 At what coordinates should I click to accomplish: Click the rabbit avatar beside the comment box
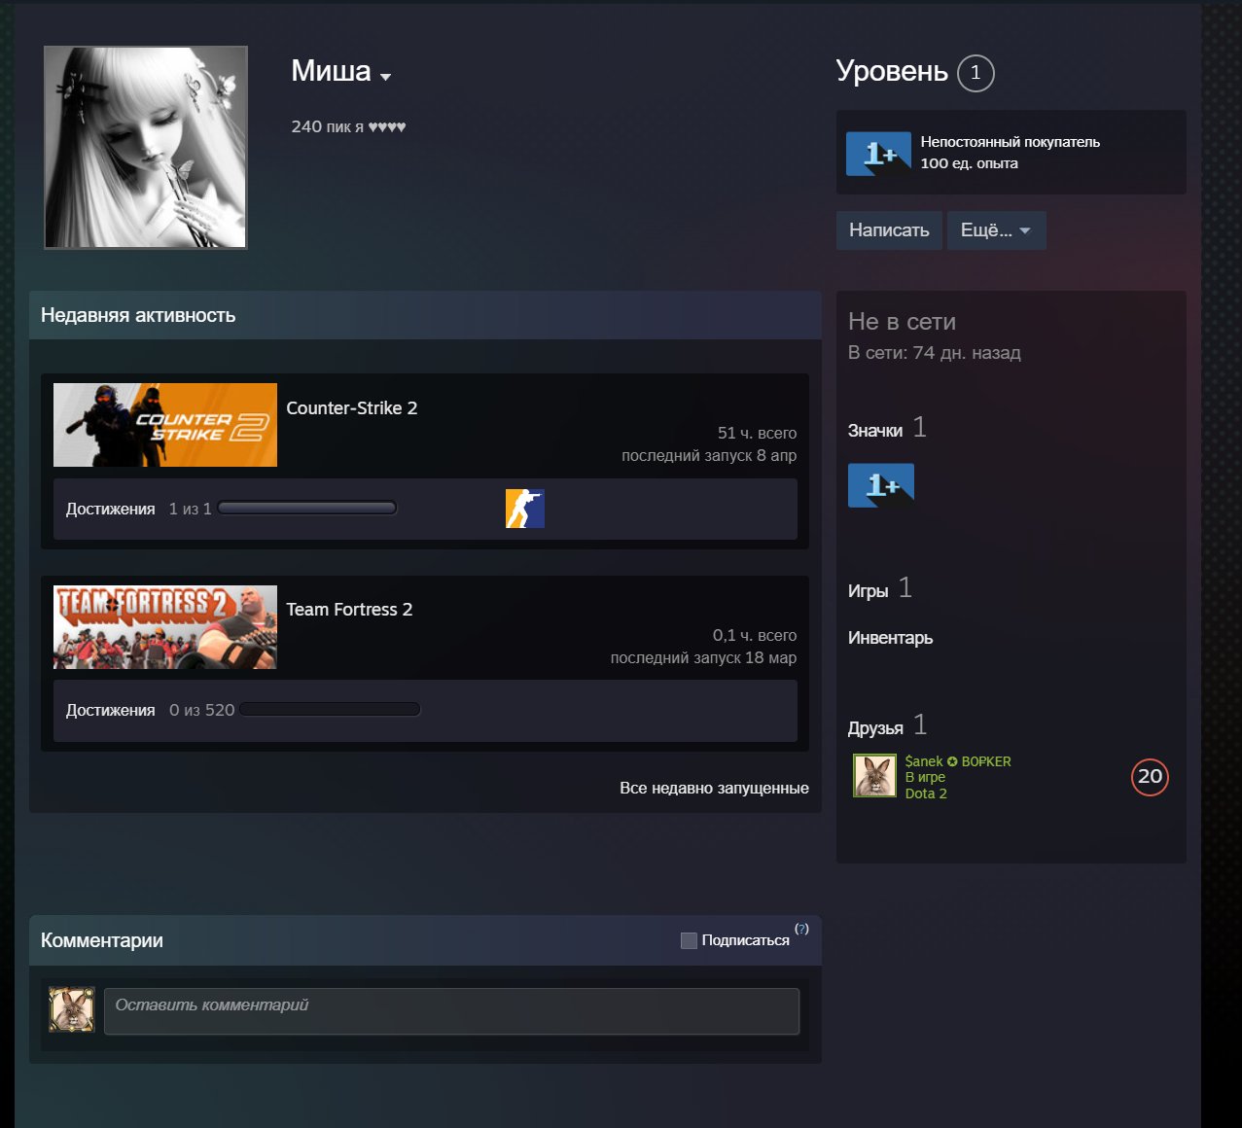pyautogui.click(x=72, y=1009)
